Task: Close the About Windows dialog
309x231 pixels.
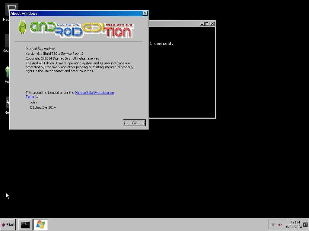Action: [145, 13]
